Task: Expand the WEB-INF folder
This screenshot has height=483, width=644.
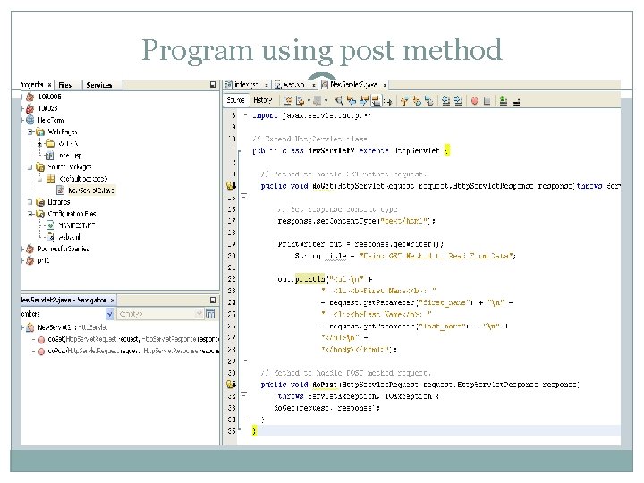Action: pos(40,144)
